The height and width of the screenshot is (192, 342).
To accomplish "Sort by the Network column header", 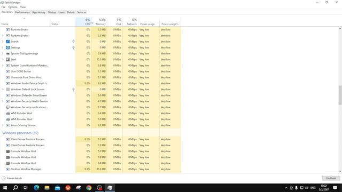I will tap(130, 22).
